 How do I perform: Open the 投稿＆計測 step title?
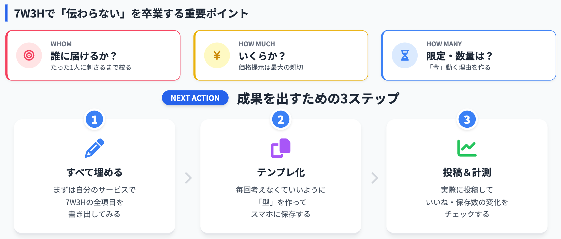tap(467, 172)
